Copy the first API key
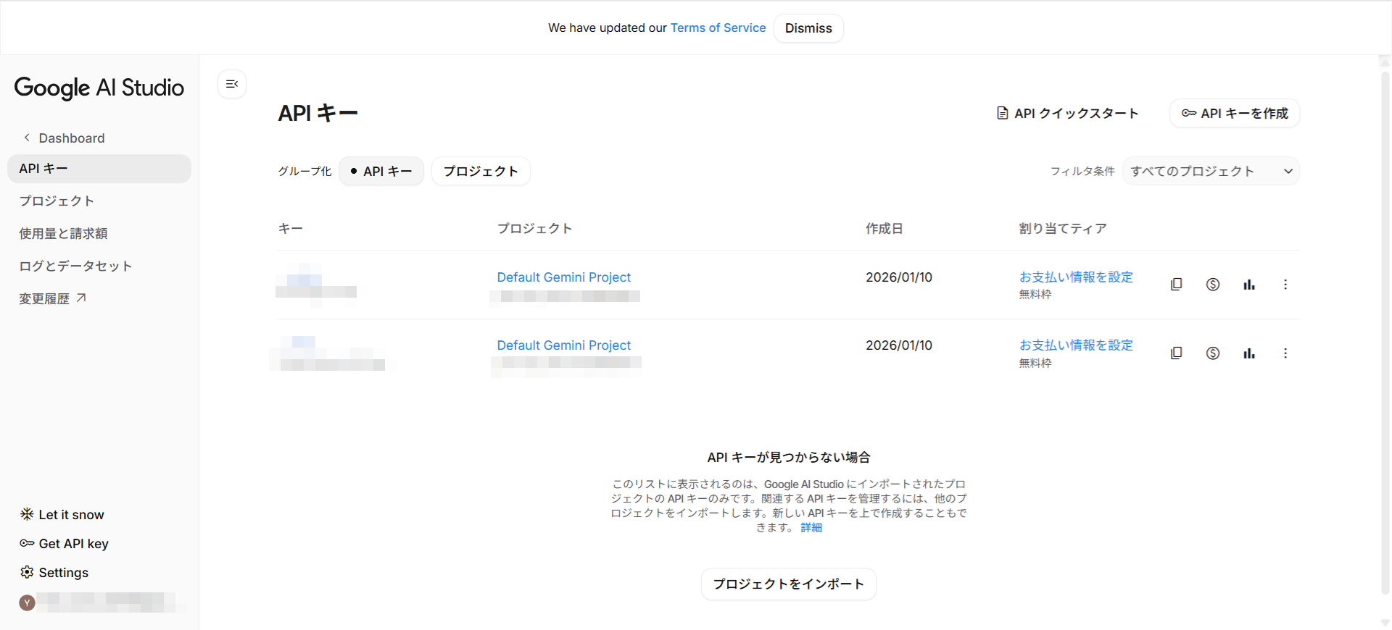Image resolution: width=1392 pixels, height=630 pixels. click(x=1176, y=285)
